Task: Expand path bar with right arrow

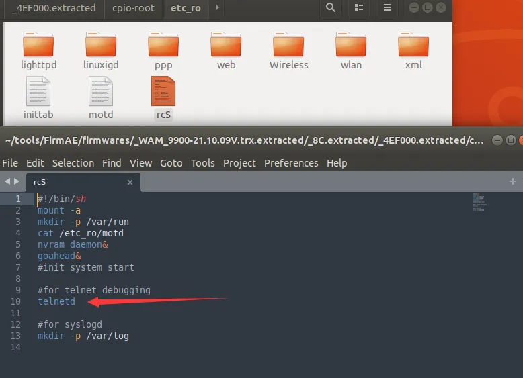Action: click(x=217, y=7)
